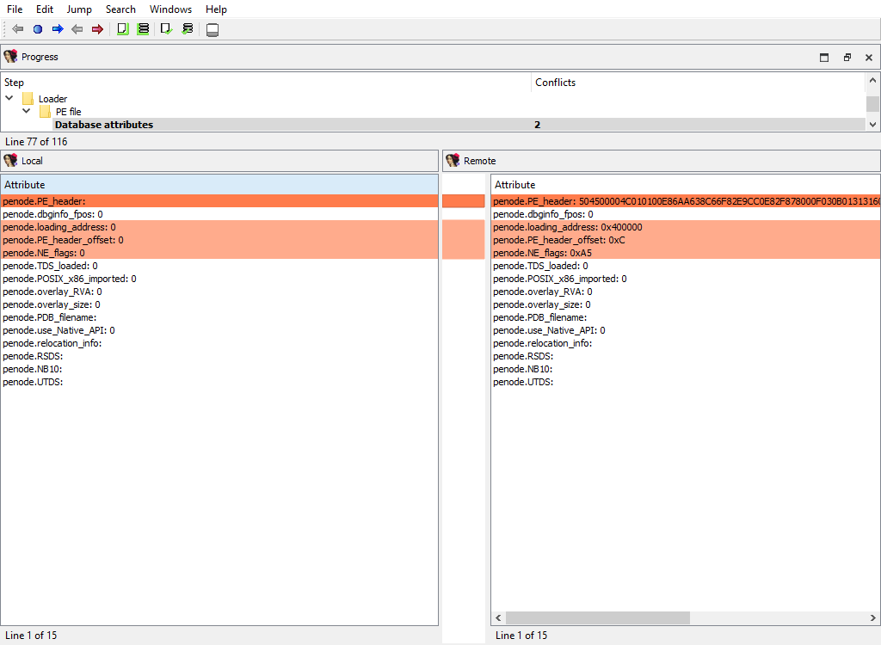Click the blue circle toolbar icon
The height and width of the screenshot is (645, 881).
[38, 29]
